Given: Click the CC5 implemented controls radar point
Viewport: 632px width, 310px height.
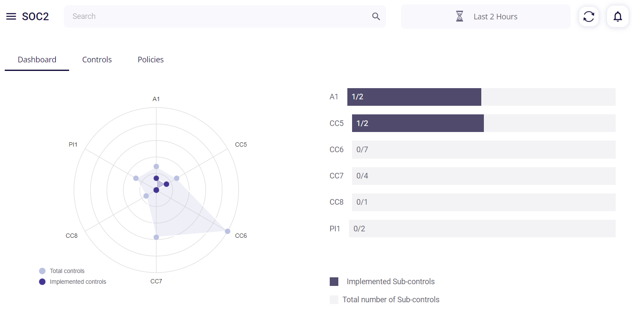Looking at the screenshot, I should coord(167,184).
